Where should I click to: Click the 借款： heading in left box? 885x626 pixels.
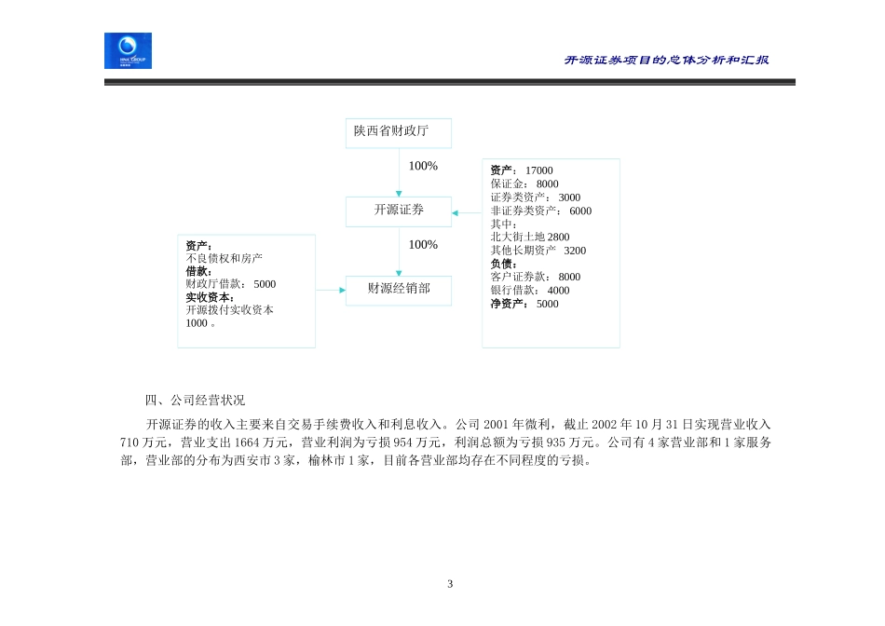[x=199, y=271]
